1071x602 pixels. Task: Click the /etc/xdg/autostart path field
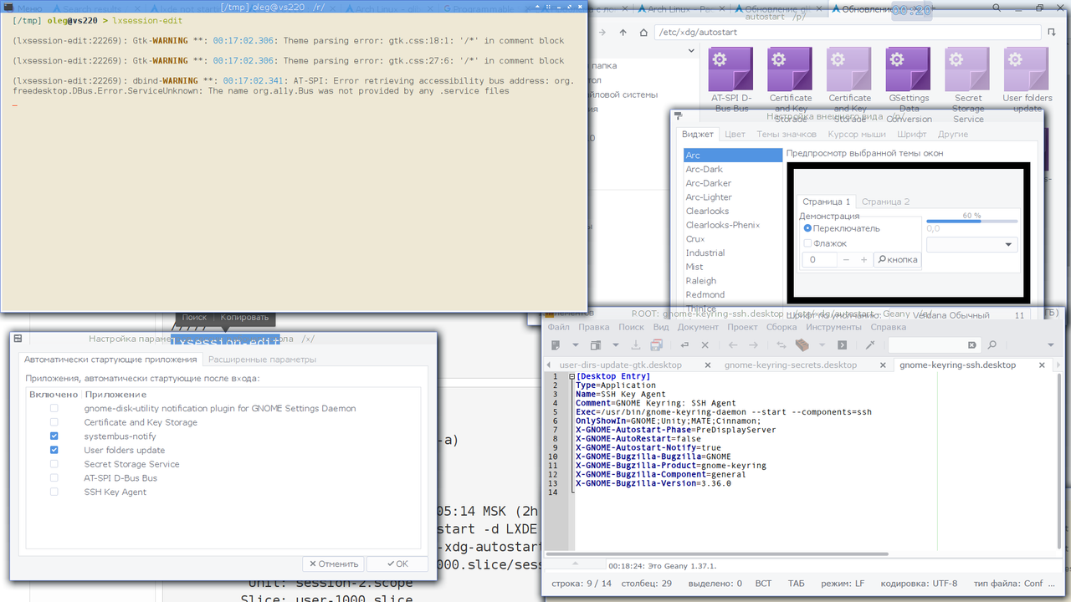pos(847,33)
